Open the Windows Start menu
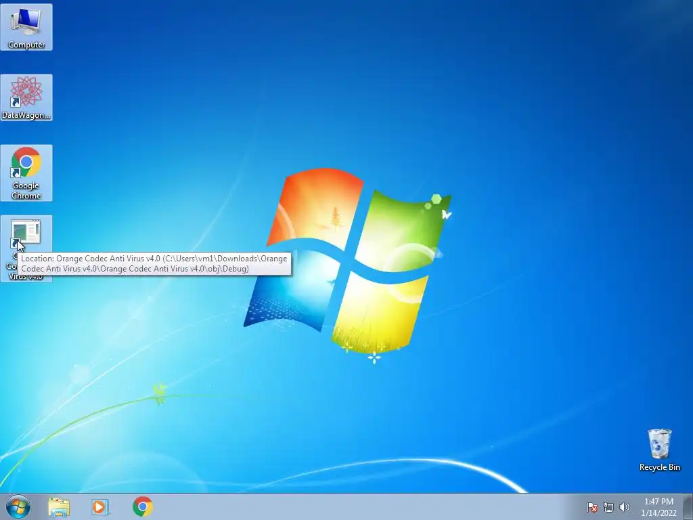 coord(18,506)
